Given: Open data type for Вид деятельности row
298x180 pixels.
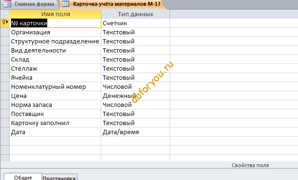Looking at the screenshot, I should coord(135,50).
